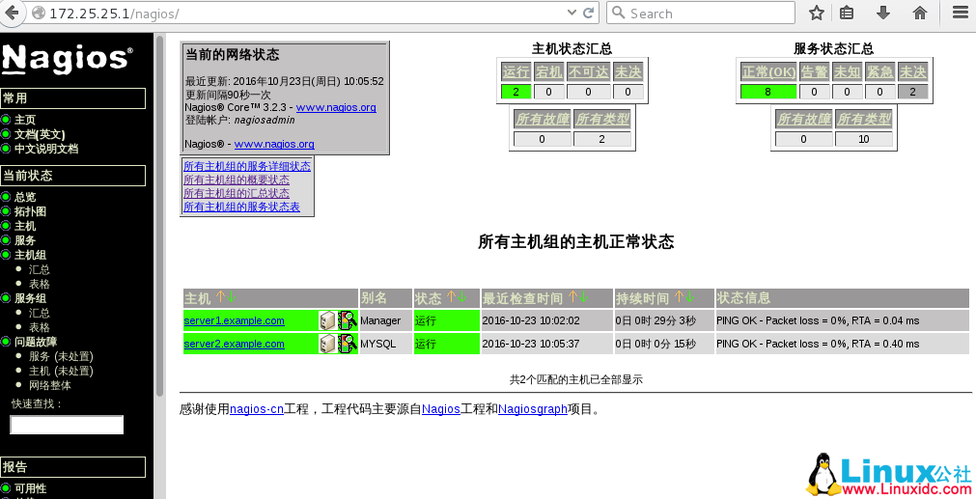Open 拓扑图 in the sidebar
The width and height of the screenshot is (976, 499).
click(30, 211)
